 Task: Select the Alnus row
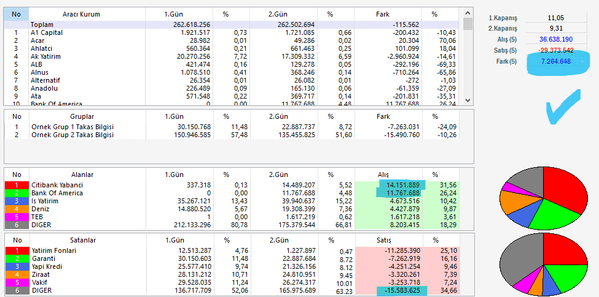(231, 73)
